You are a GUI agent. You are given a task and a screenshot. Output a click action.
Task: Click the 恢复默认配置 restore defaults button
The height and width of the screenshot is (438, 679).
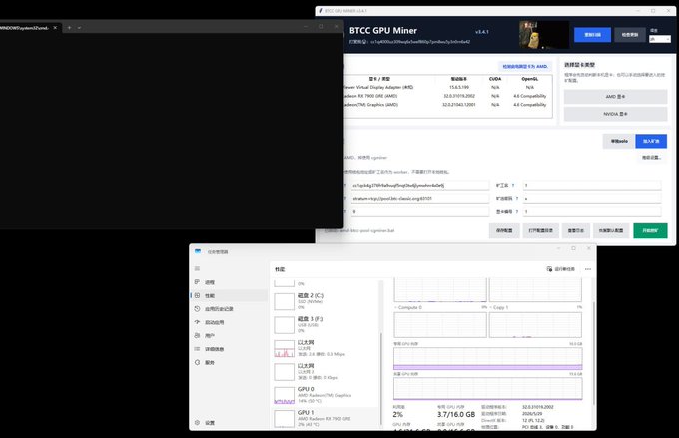pos(611,231)
